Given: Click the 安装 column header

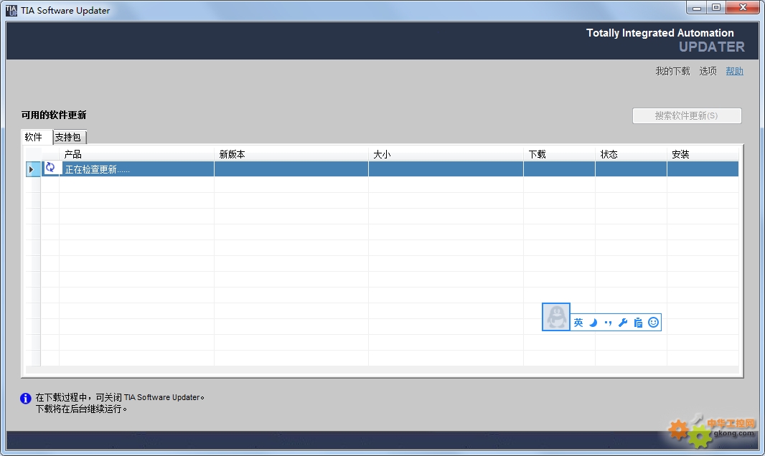Looking at the screenshot, I should pos(703,154).
